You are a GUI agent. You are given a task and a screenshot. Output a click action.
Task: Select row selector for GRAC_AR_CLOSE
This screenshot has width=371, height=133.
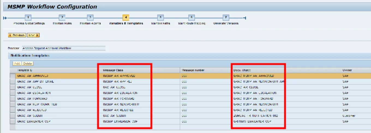(13, 87)
